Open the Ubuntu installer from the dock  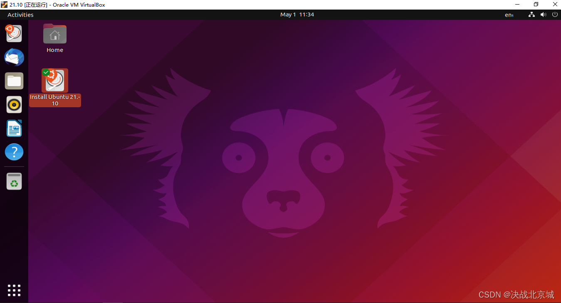[x=14, y=33]
